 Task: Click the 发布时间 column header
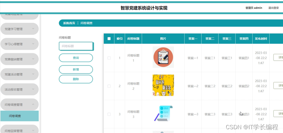(x=261, y=38)
